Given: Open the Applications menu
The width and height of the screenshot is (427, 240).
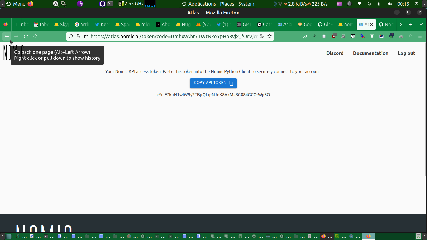Looking at the screenshot, I should 199,4.
